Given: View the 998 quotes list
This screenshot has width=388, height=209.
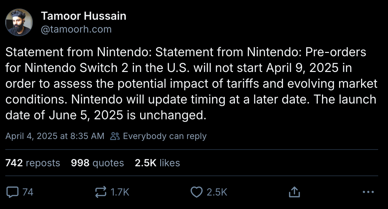Looking at the screenshot, I should [x=97, y=163].
